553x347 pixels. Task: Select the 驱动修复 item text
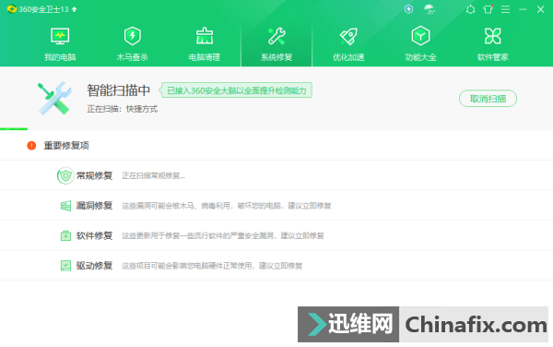(94, 266)
